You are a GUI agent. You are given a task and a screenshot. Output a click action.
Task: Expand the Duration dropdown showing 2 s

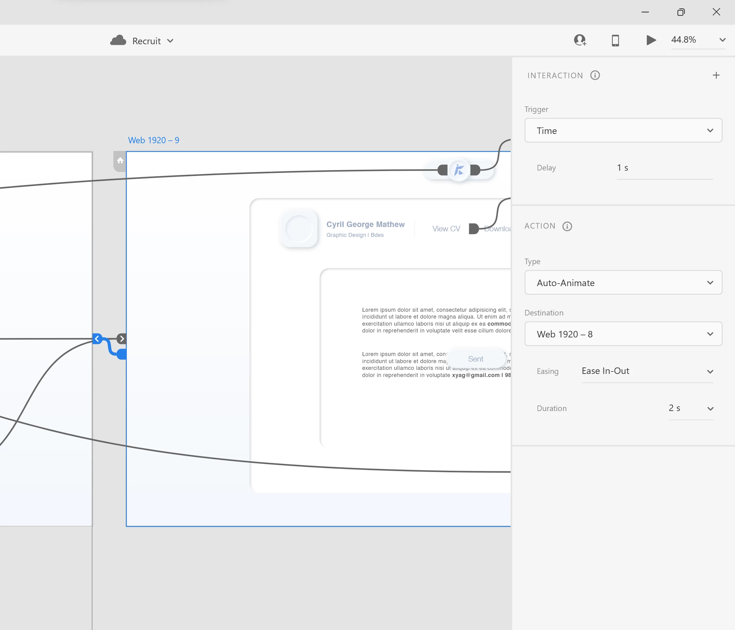coord(690,409)
